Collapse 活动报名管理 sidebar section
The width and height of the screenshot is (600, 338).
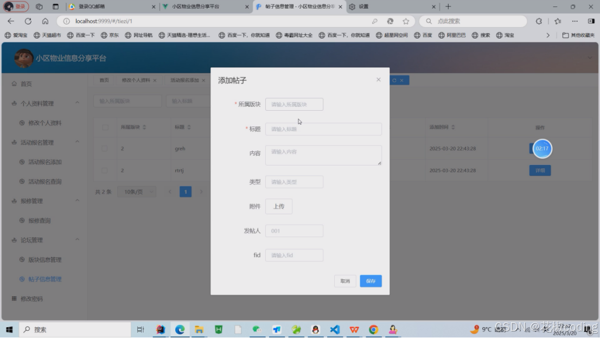tap(77, 142)
